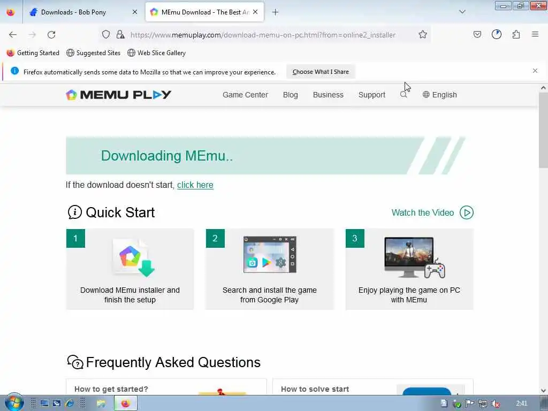Open Game Center menu item
Viewport: 548px width, 411px height.
pyautogui.click(x=245, y=95)
